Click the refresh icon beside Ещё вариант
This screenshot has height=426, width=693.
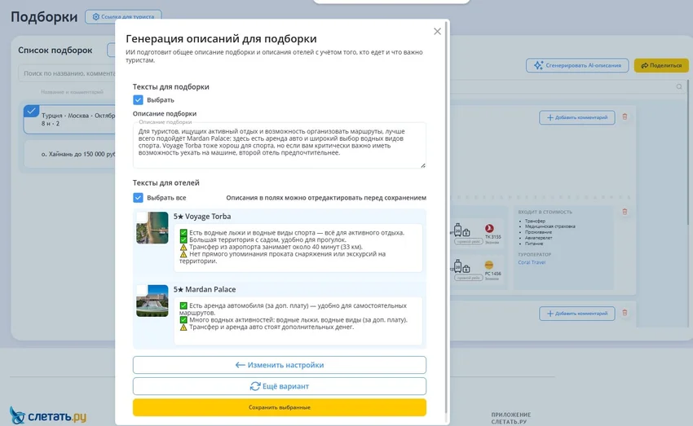[255, 386]
